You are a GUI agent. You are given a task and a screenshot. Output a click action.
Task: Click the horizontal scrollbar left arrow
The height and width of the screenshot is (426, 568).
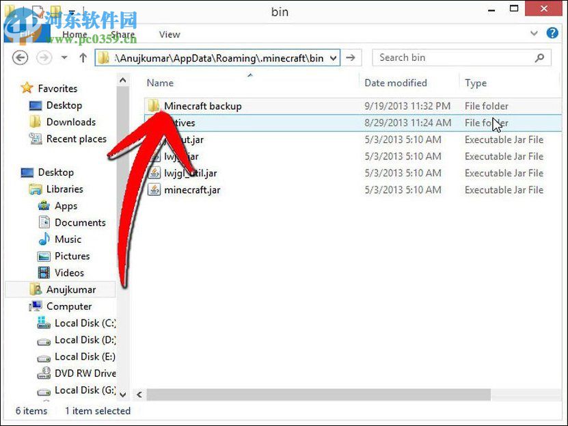point(139,395)
